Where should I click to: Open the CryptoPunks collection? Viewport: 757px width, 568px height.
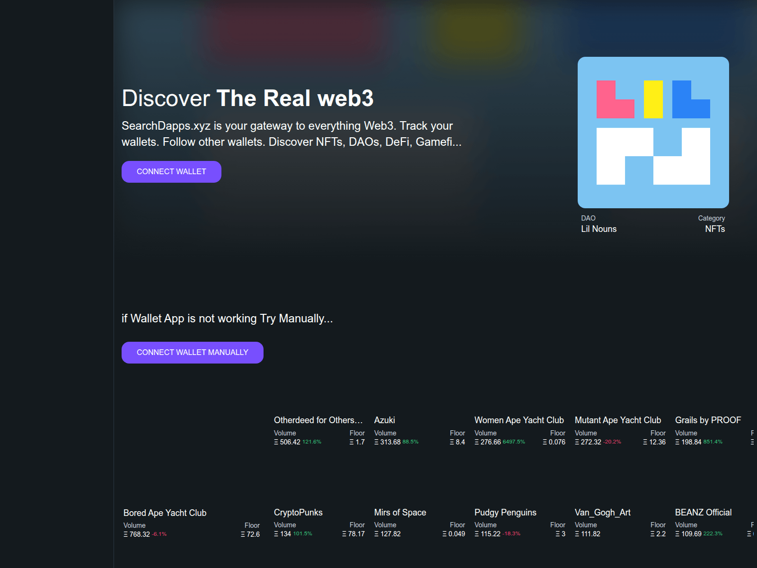pyautogui.click(x=298, y=513)
